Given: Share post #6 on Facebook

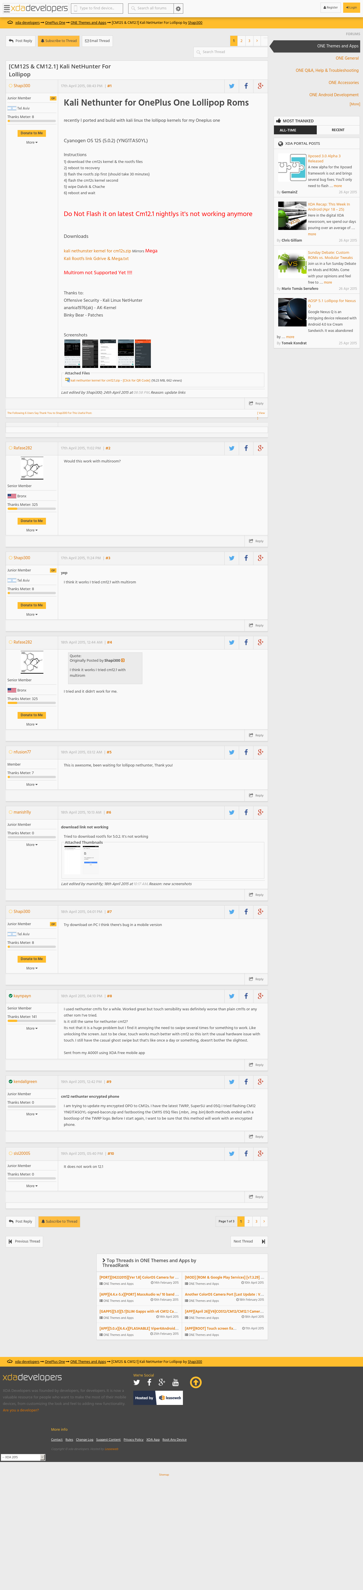Looking at the screenshot, I should 246,812.
